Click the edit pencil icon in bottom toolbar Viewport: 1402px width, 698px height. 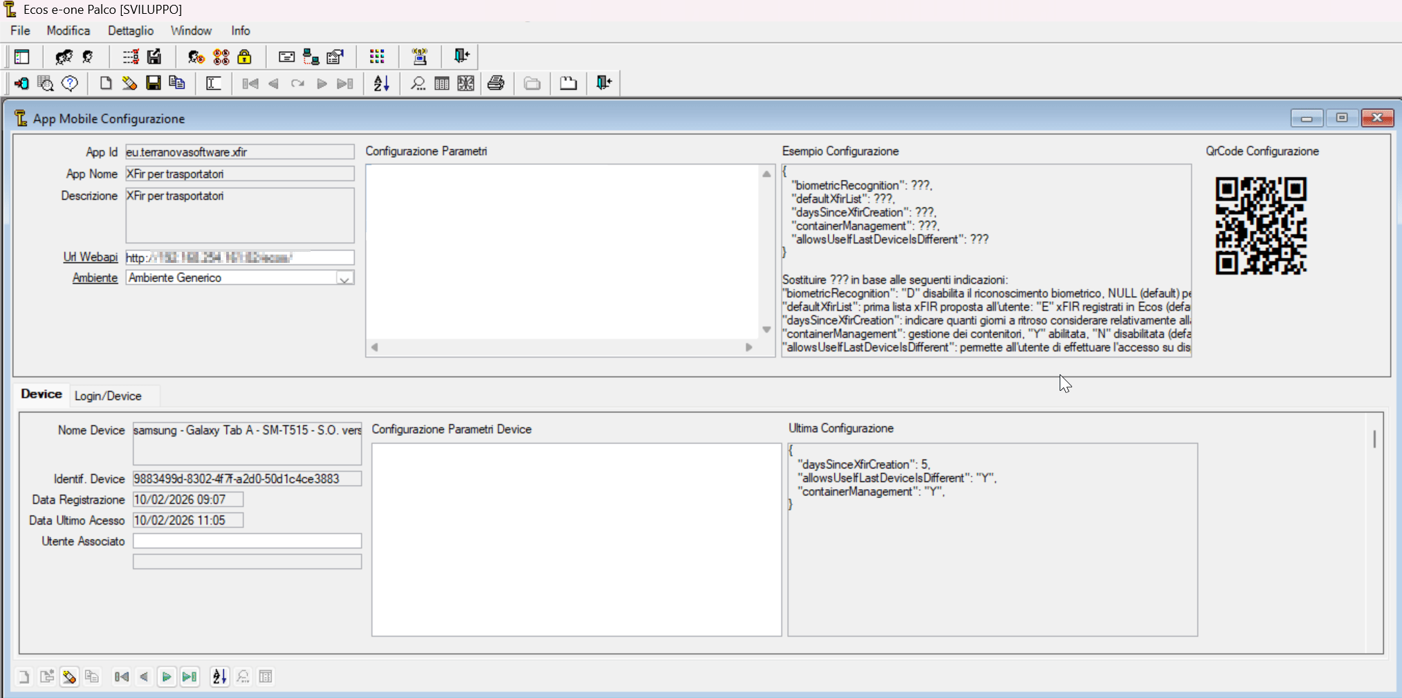click(x=69, y=677)
